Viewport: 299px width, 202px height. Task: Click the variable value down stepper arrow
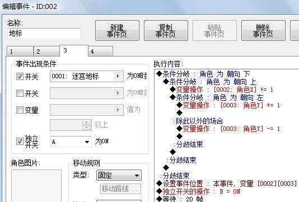pyautogui.click(x=87, y=127)
